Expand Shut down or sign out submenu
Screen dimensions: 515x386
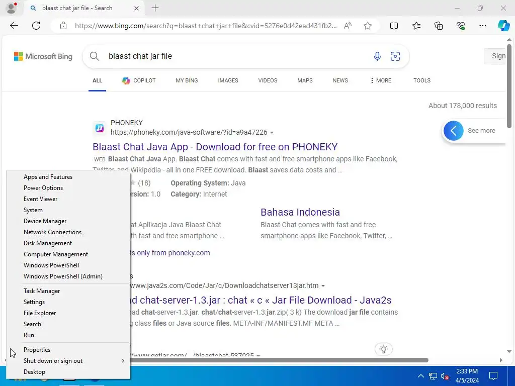(x=68, y=361)
